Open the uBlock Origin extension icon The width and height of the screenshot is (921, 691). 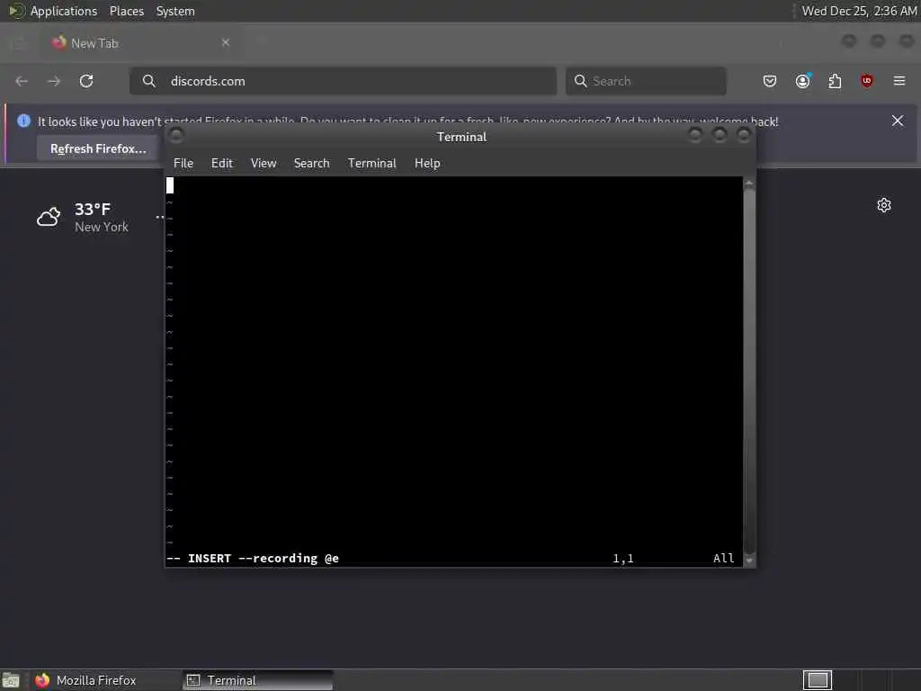866,81
